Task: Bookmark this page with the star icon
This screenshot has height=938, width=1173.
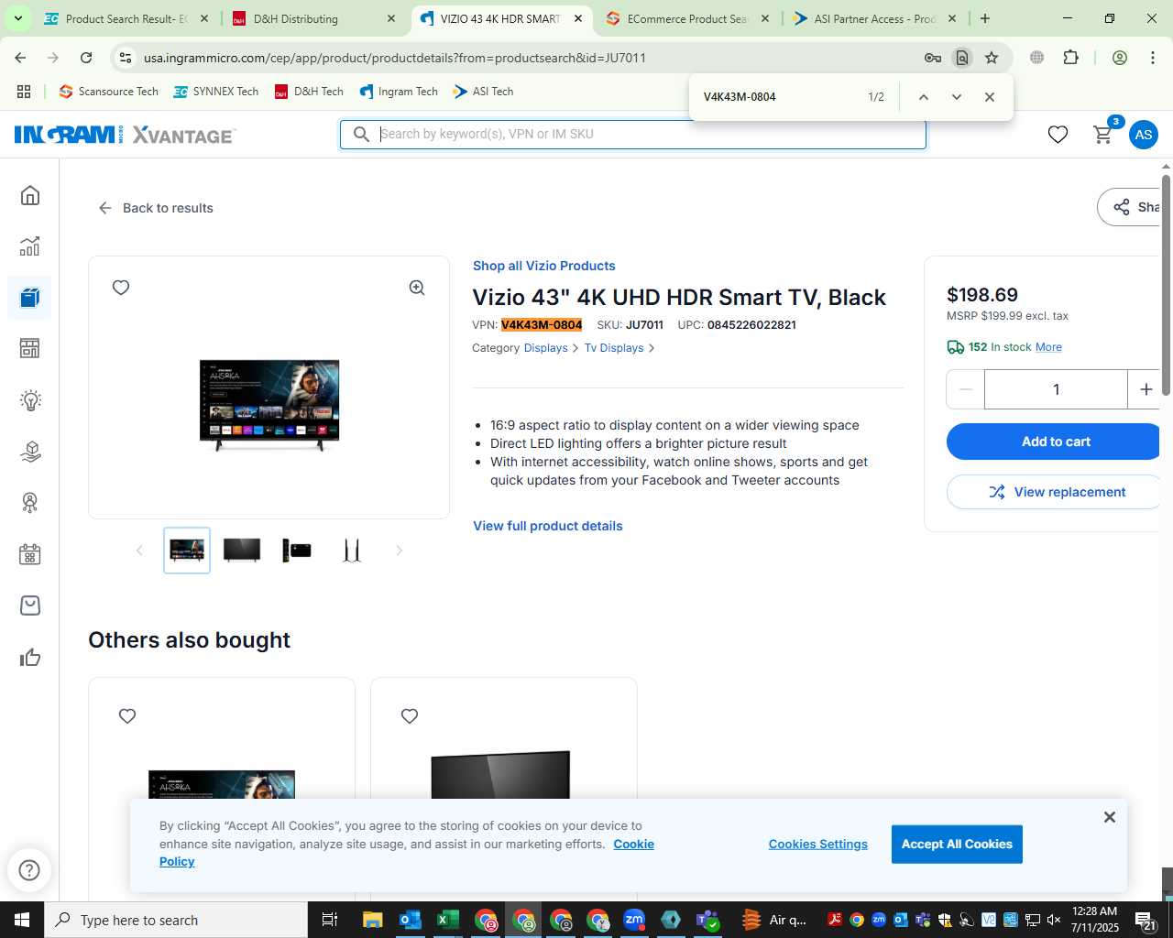Action: click(x=992, y=58)
